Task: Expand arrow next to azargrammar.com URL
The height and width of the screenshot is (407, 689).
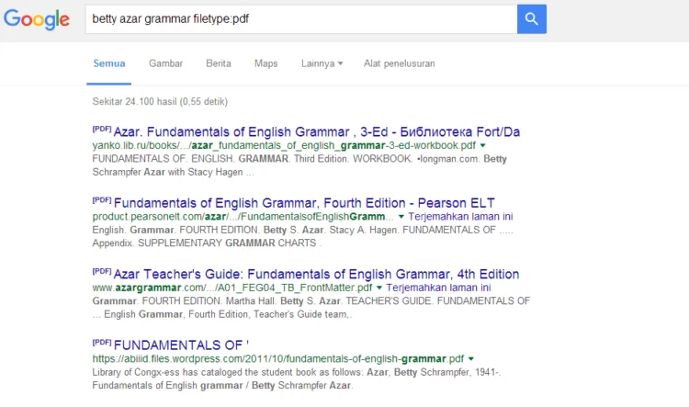Action: [379, 288]
